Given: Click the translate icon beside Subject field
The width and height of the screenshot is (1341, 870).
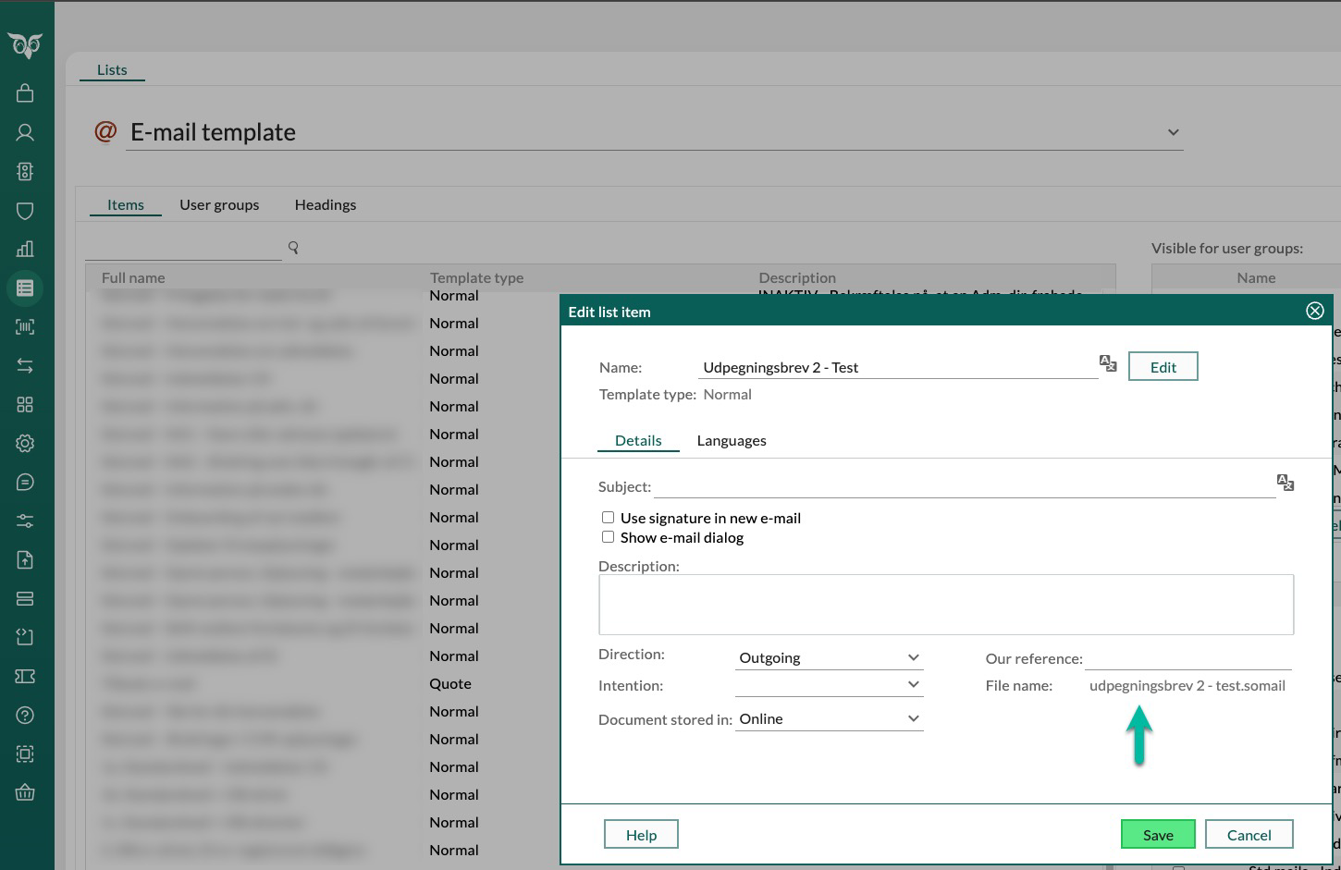Looking at the screenshot, I should point(1286,483).
